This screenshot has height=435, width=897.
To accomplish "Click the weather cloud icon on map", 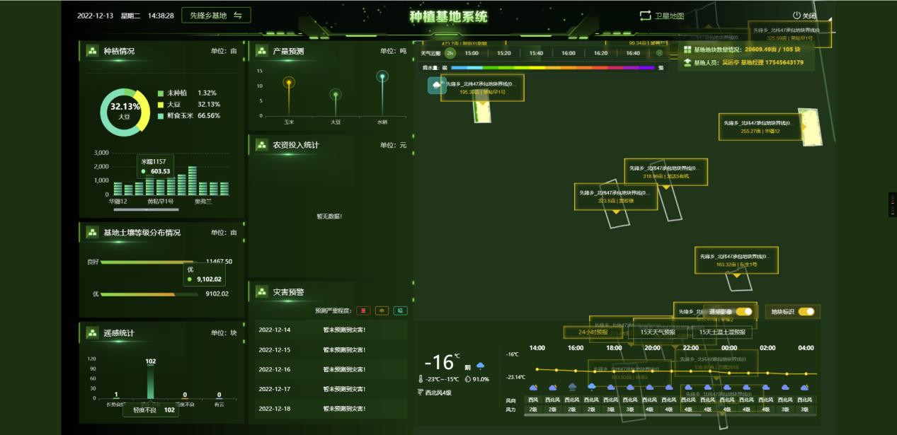I will (x=436, y=86).
